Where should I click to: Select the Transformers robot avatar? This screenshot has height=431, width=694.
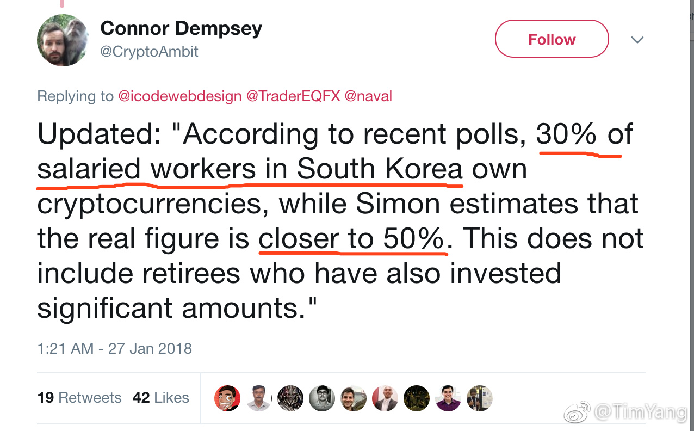[290, 398]
